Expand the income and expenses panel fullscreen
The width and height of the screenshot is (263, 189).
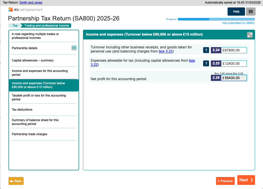coord(250,35)
